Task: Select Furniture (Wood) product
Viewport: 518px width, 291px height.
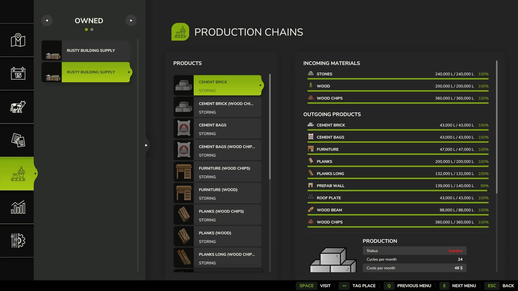Action: (217, 193)
